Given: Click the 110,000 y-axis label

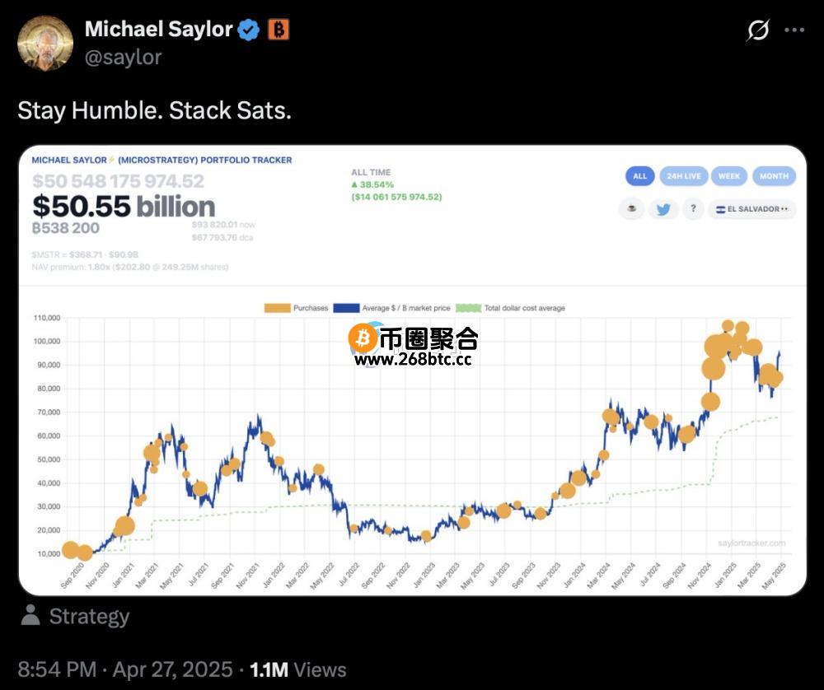Looking at the screenshot, I should [x=47, y=318].
